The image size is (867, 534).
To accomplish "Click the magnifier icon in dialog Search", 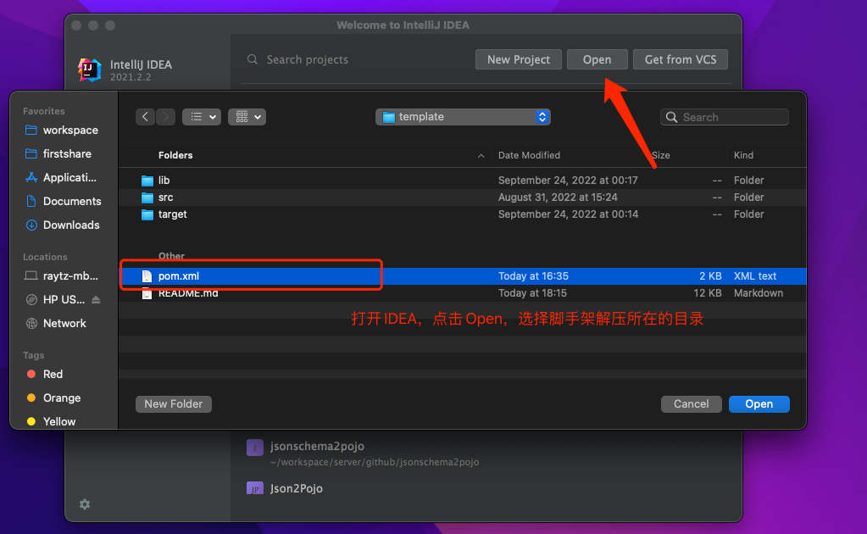I will point(672,117).
